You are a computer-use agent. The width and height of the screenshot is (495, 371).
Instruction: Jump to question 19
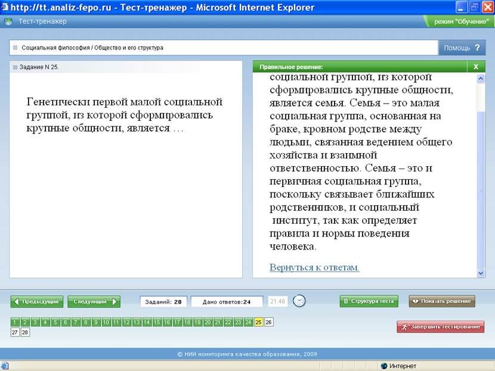197,322
